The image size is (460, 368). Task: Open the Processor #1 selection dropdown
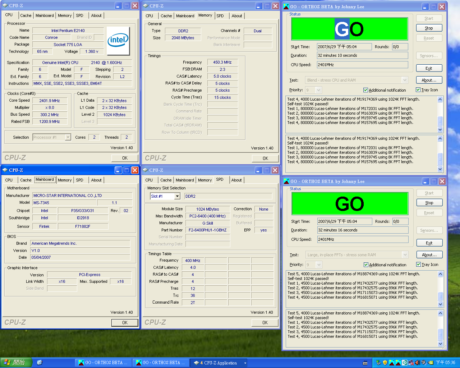point(68,137)
